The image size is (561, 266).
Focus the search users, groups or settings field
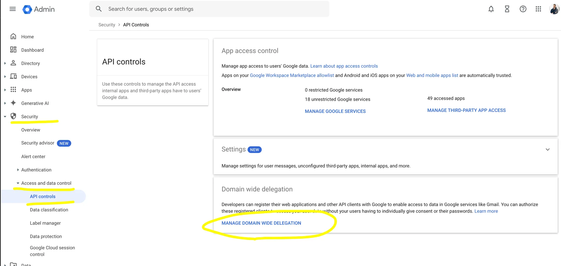coord(209,9)
